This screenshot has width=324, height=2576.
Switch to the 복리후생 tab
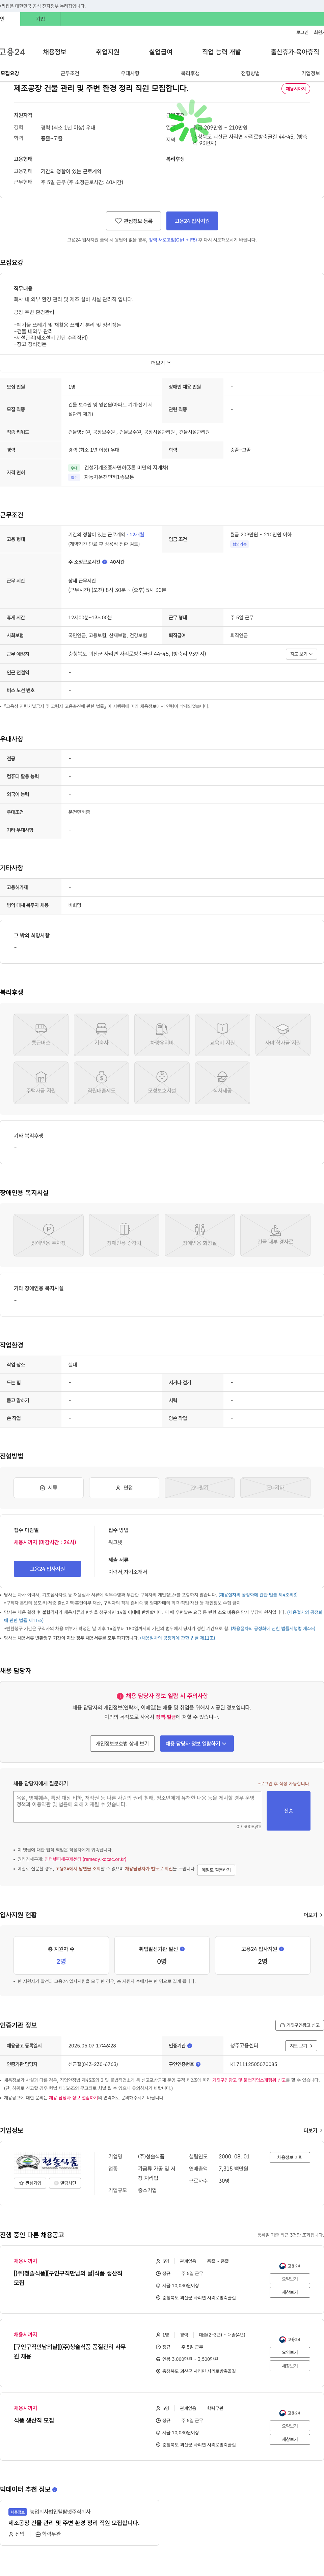pyautogui.click(x=190, y=73)
